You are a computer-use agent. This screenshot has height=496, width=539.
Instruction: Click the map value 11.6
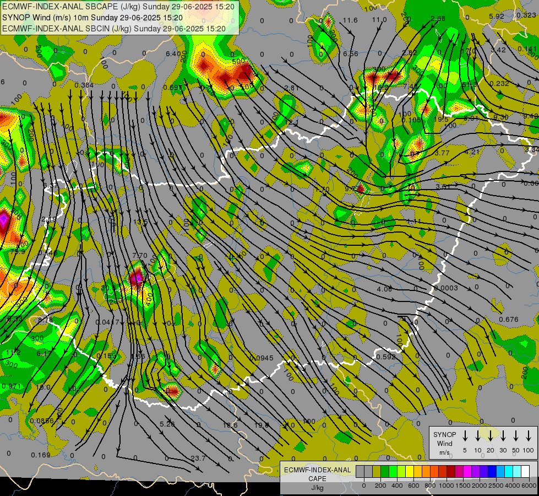(x=350, y=20)
